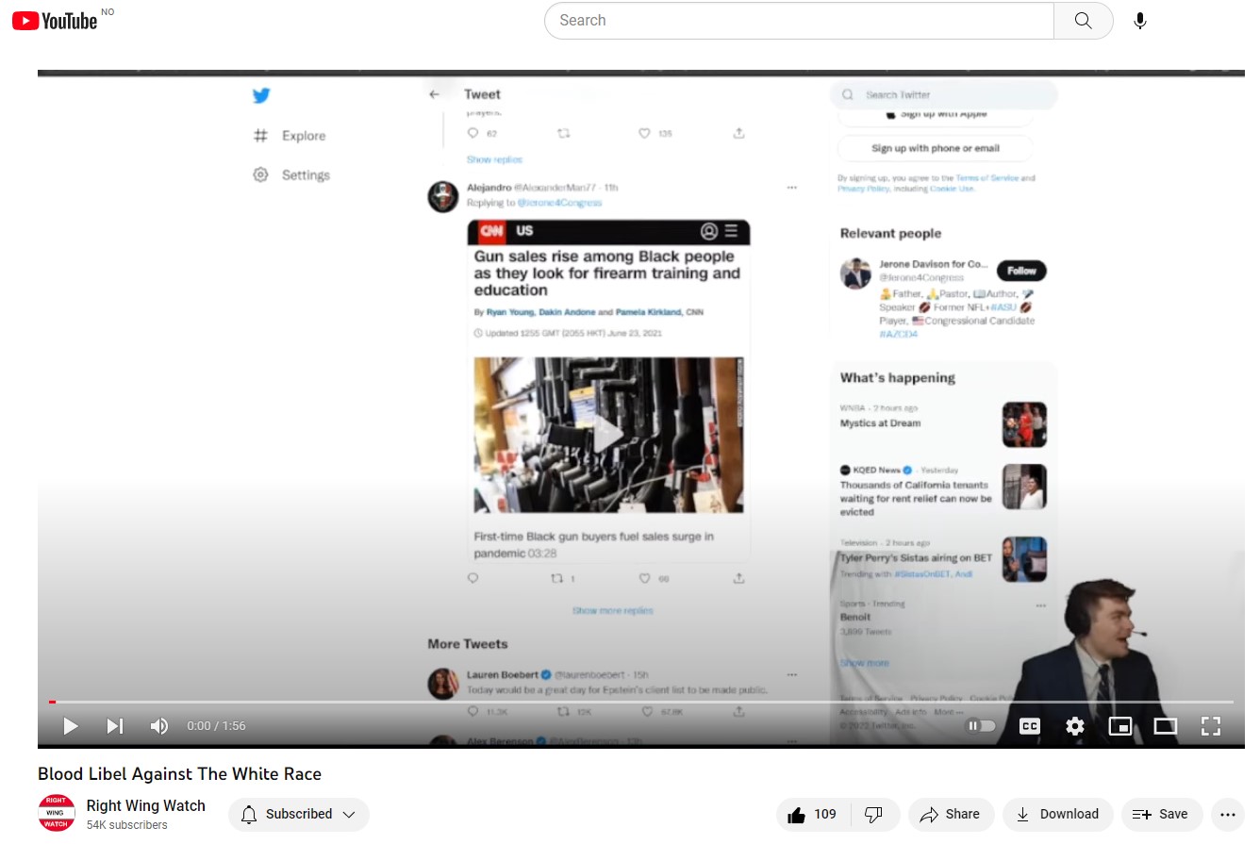Screen dimensions: 1260x844
Task: Click Sign up with phone or email
Action: (x=936, y=148)
